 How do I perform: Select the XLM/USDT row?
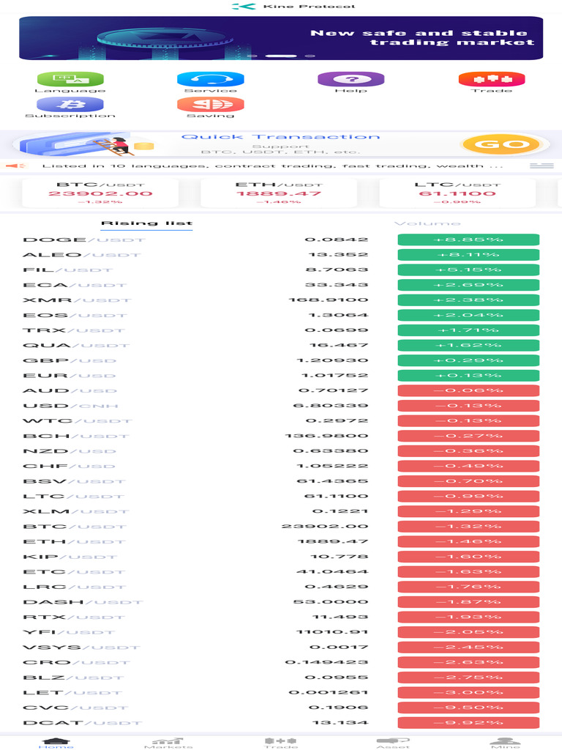click(x=281, y=511)
